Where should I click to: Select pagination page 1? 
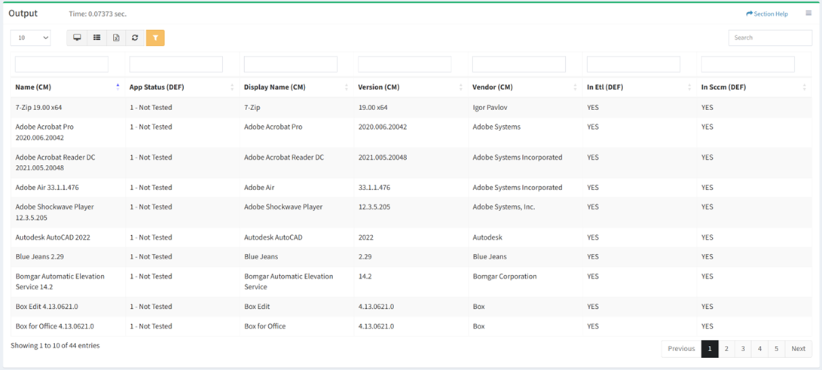point(710,348)
